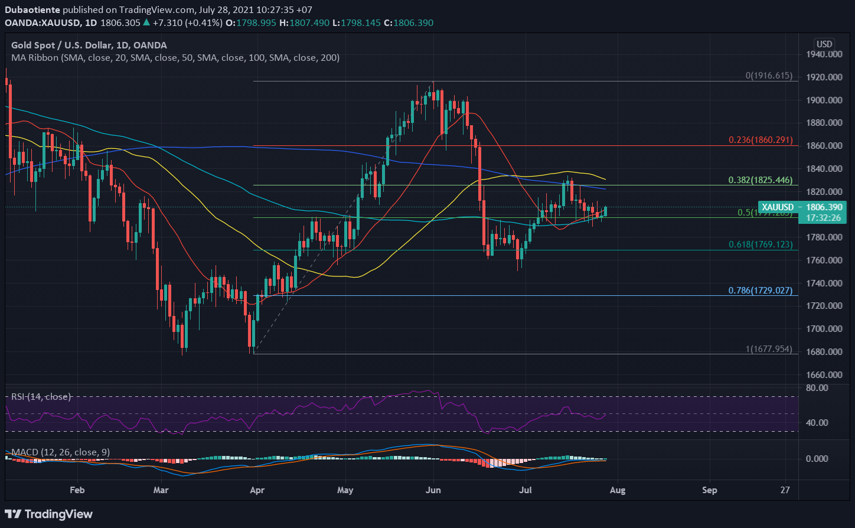Click the MACD axis value 0.000

(x=817, y=459)
